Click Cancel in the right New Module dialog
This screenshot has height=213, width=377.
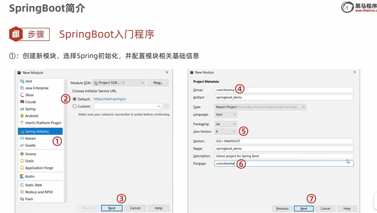click(325, 208)
